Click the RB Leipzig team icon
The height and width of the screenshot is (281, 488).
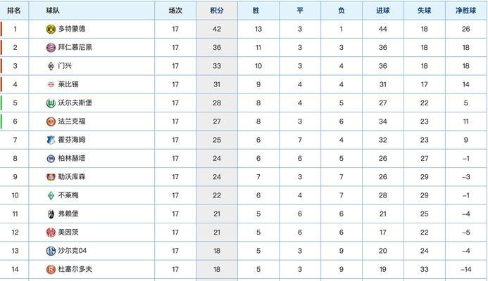click(51, 84)
